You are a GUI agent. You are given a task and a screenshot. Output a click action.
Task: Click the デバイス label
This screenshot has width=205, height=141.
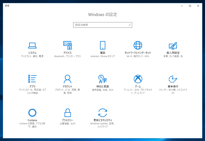click(67, 53)
